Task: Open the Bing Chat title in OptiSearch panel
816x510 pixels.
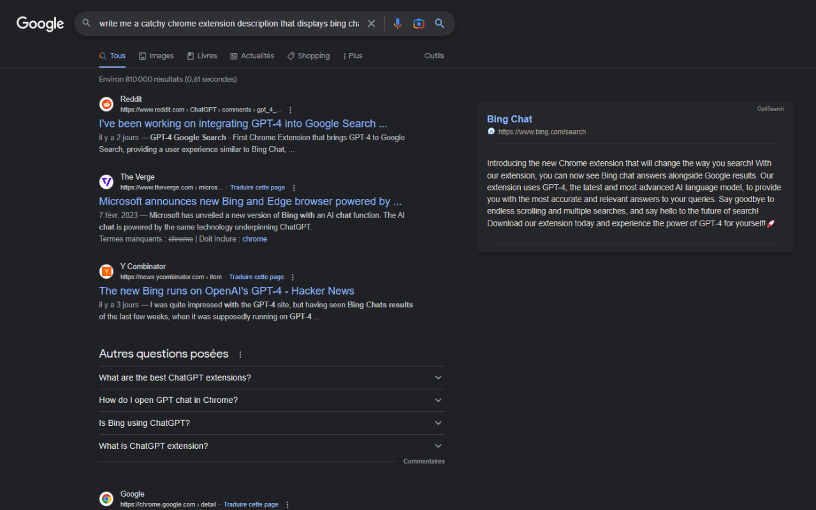Action: [509, 119]
